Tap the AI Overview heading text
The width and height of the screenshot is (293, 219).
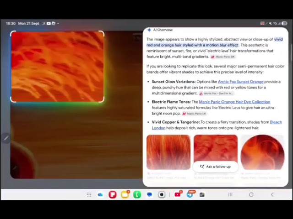(x=163, y=30)
